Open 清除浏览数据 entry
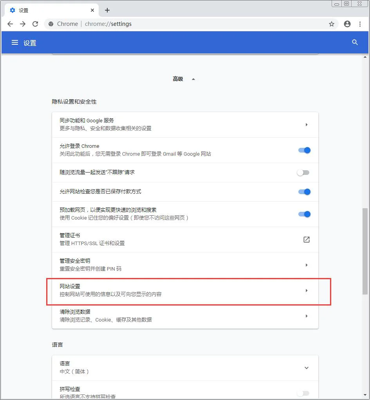 tap(185, 316)
